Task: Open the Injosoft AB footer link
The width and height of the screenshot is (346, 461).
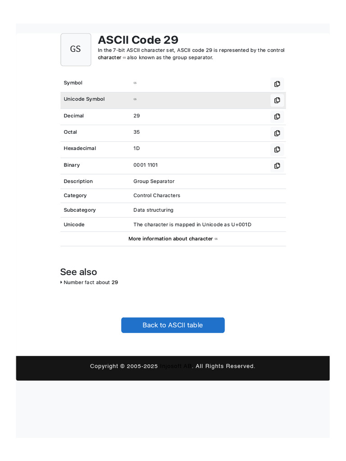Action: click(x=176, y=366)
